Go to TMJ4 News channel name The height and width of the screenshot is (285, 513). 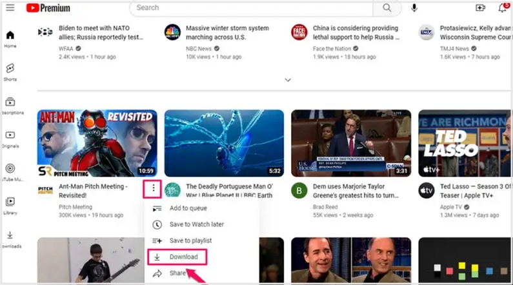(454, 49)
